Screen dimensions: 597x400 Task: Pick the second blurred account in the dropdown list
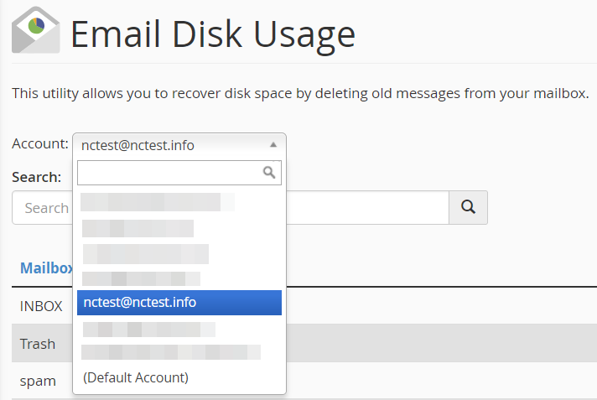(x=138, y=228)
